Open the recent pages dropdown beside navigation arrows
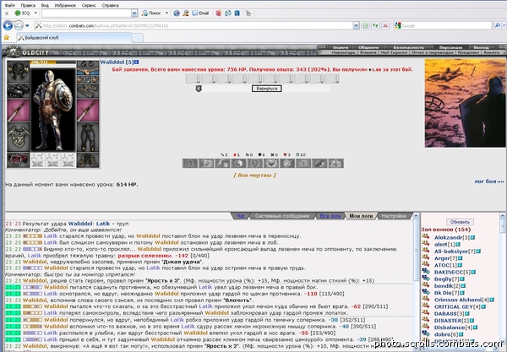The image size is (507, 352). point(27,25)
